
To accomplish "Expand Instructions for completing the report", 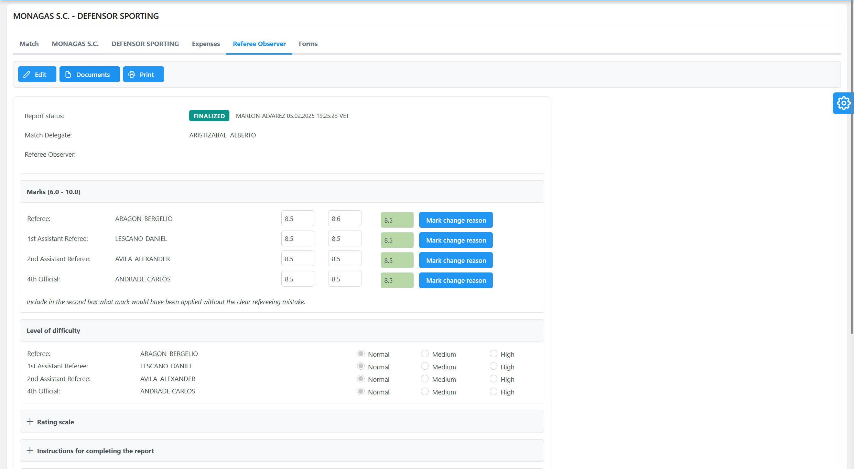I will [95, 451].
